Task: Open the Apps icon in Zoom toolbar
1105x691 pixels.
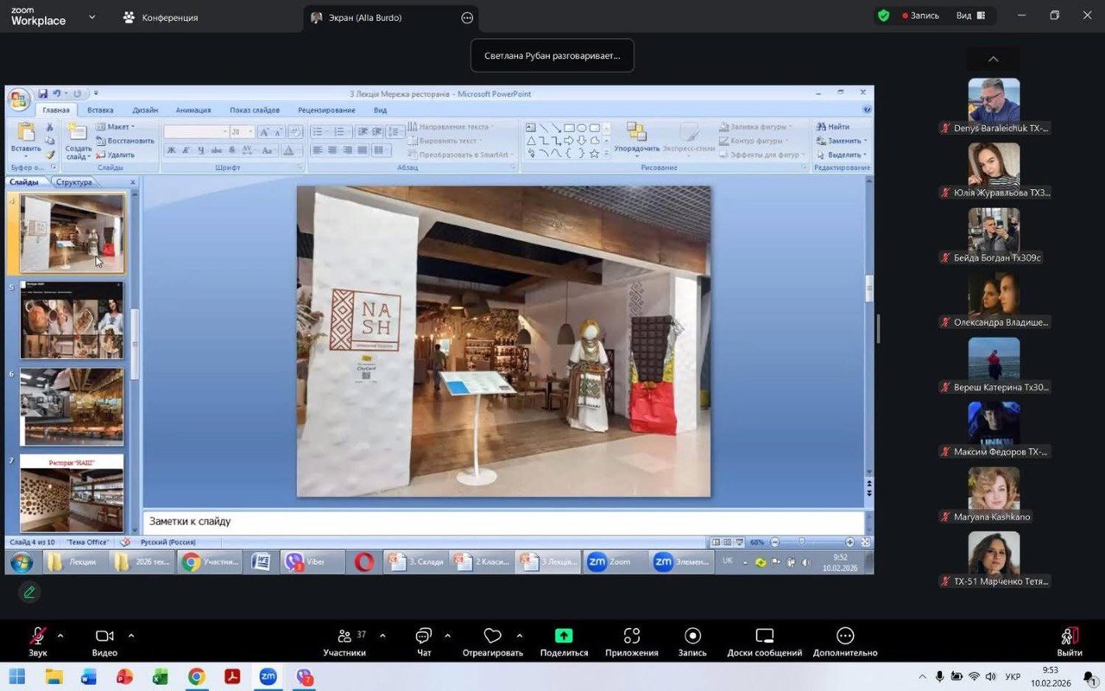Action: (631, 637)
